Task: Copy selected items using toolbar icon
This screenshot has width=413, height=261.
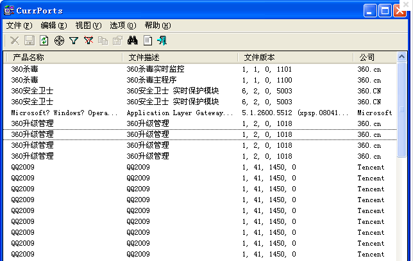Action: [x=103, y=41]
